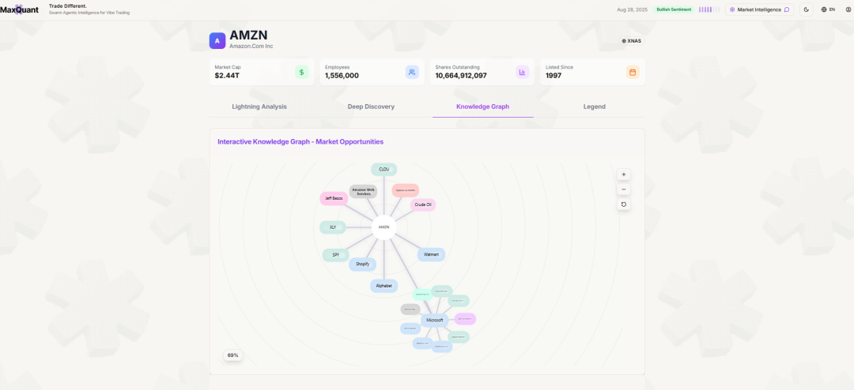Click the Bullish Sentiment badge
This screenshot has height=390, width=854.
[675, 9]
